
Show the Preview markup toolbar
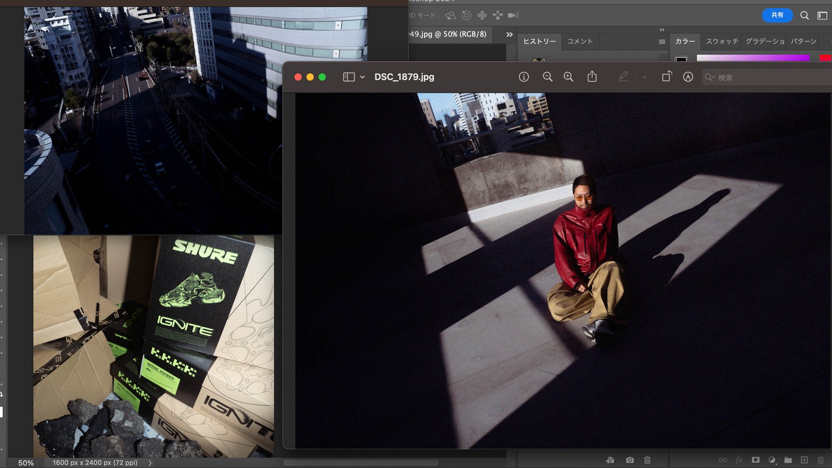(688, 77)
